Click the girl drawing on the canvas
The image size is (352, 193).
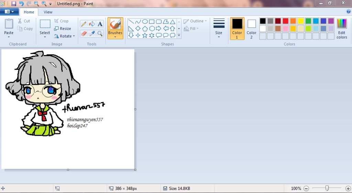point(43,93)
